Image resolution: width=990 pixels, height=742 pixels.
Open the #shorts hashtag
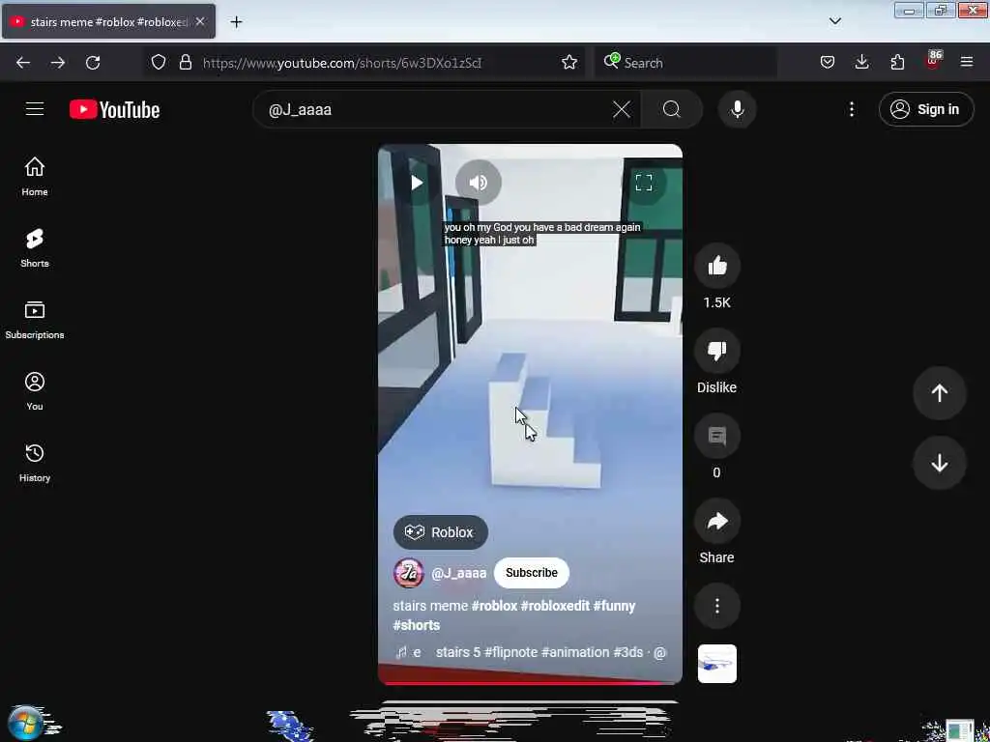tap(416, 625)
